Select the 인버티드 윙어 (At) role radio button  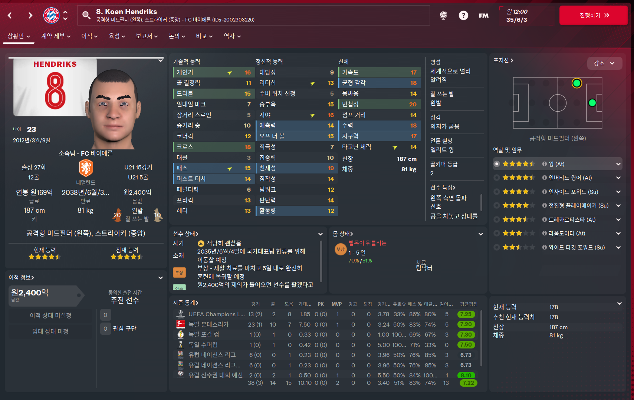[x=497, y=178]
